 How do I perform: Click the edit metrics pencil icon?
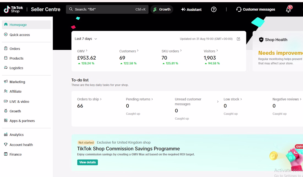click(239, 39)
